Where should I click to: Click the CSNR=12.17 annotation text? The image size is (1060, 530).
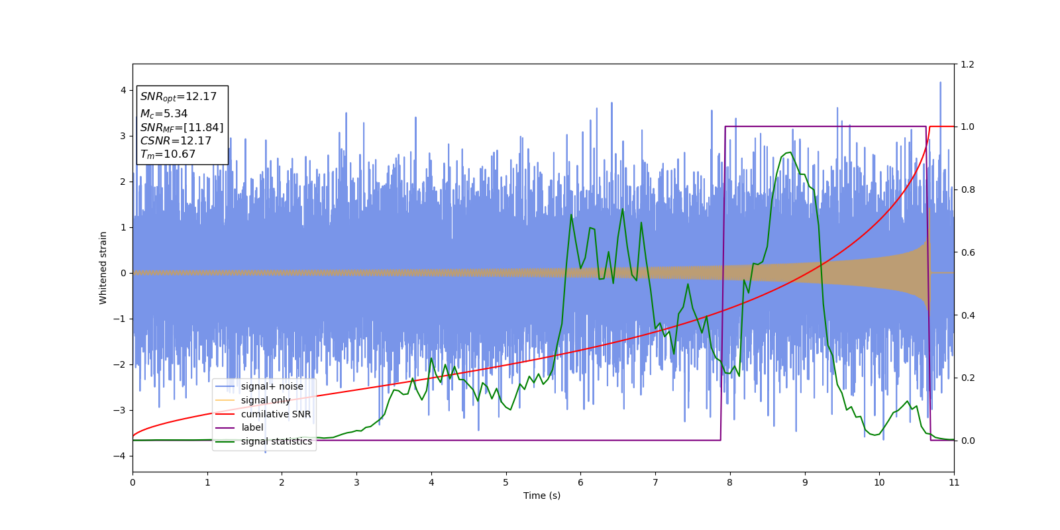pos(176,140)
